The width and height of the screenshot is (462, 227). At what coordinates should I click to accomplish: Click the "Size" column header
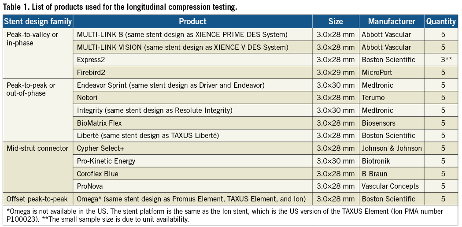click(335, 21)
